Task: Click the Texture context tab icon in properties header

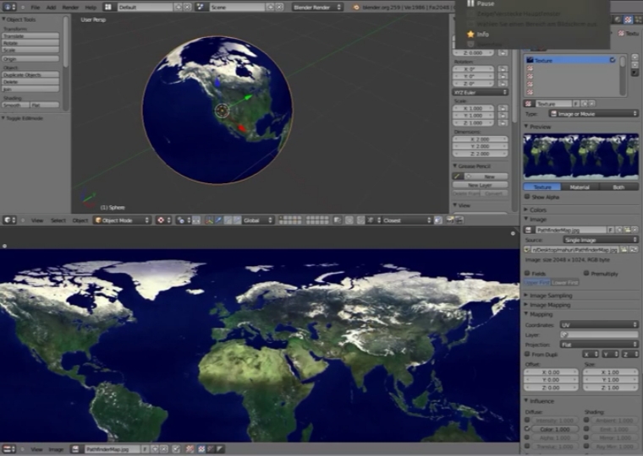Action: click(x=628, y=19)
